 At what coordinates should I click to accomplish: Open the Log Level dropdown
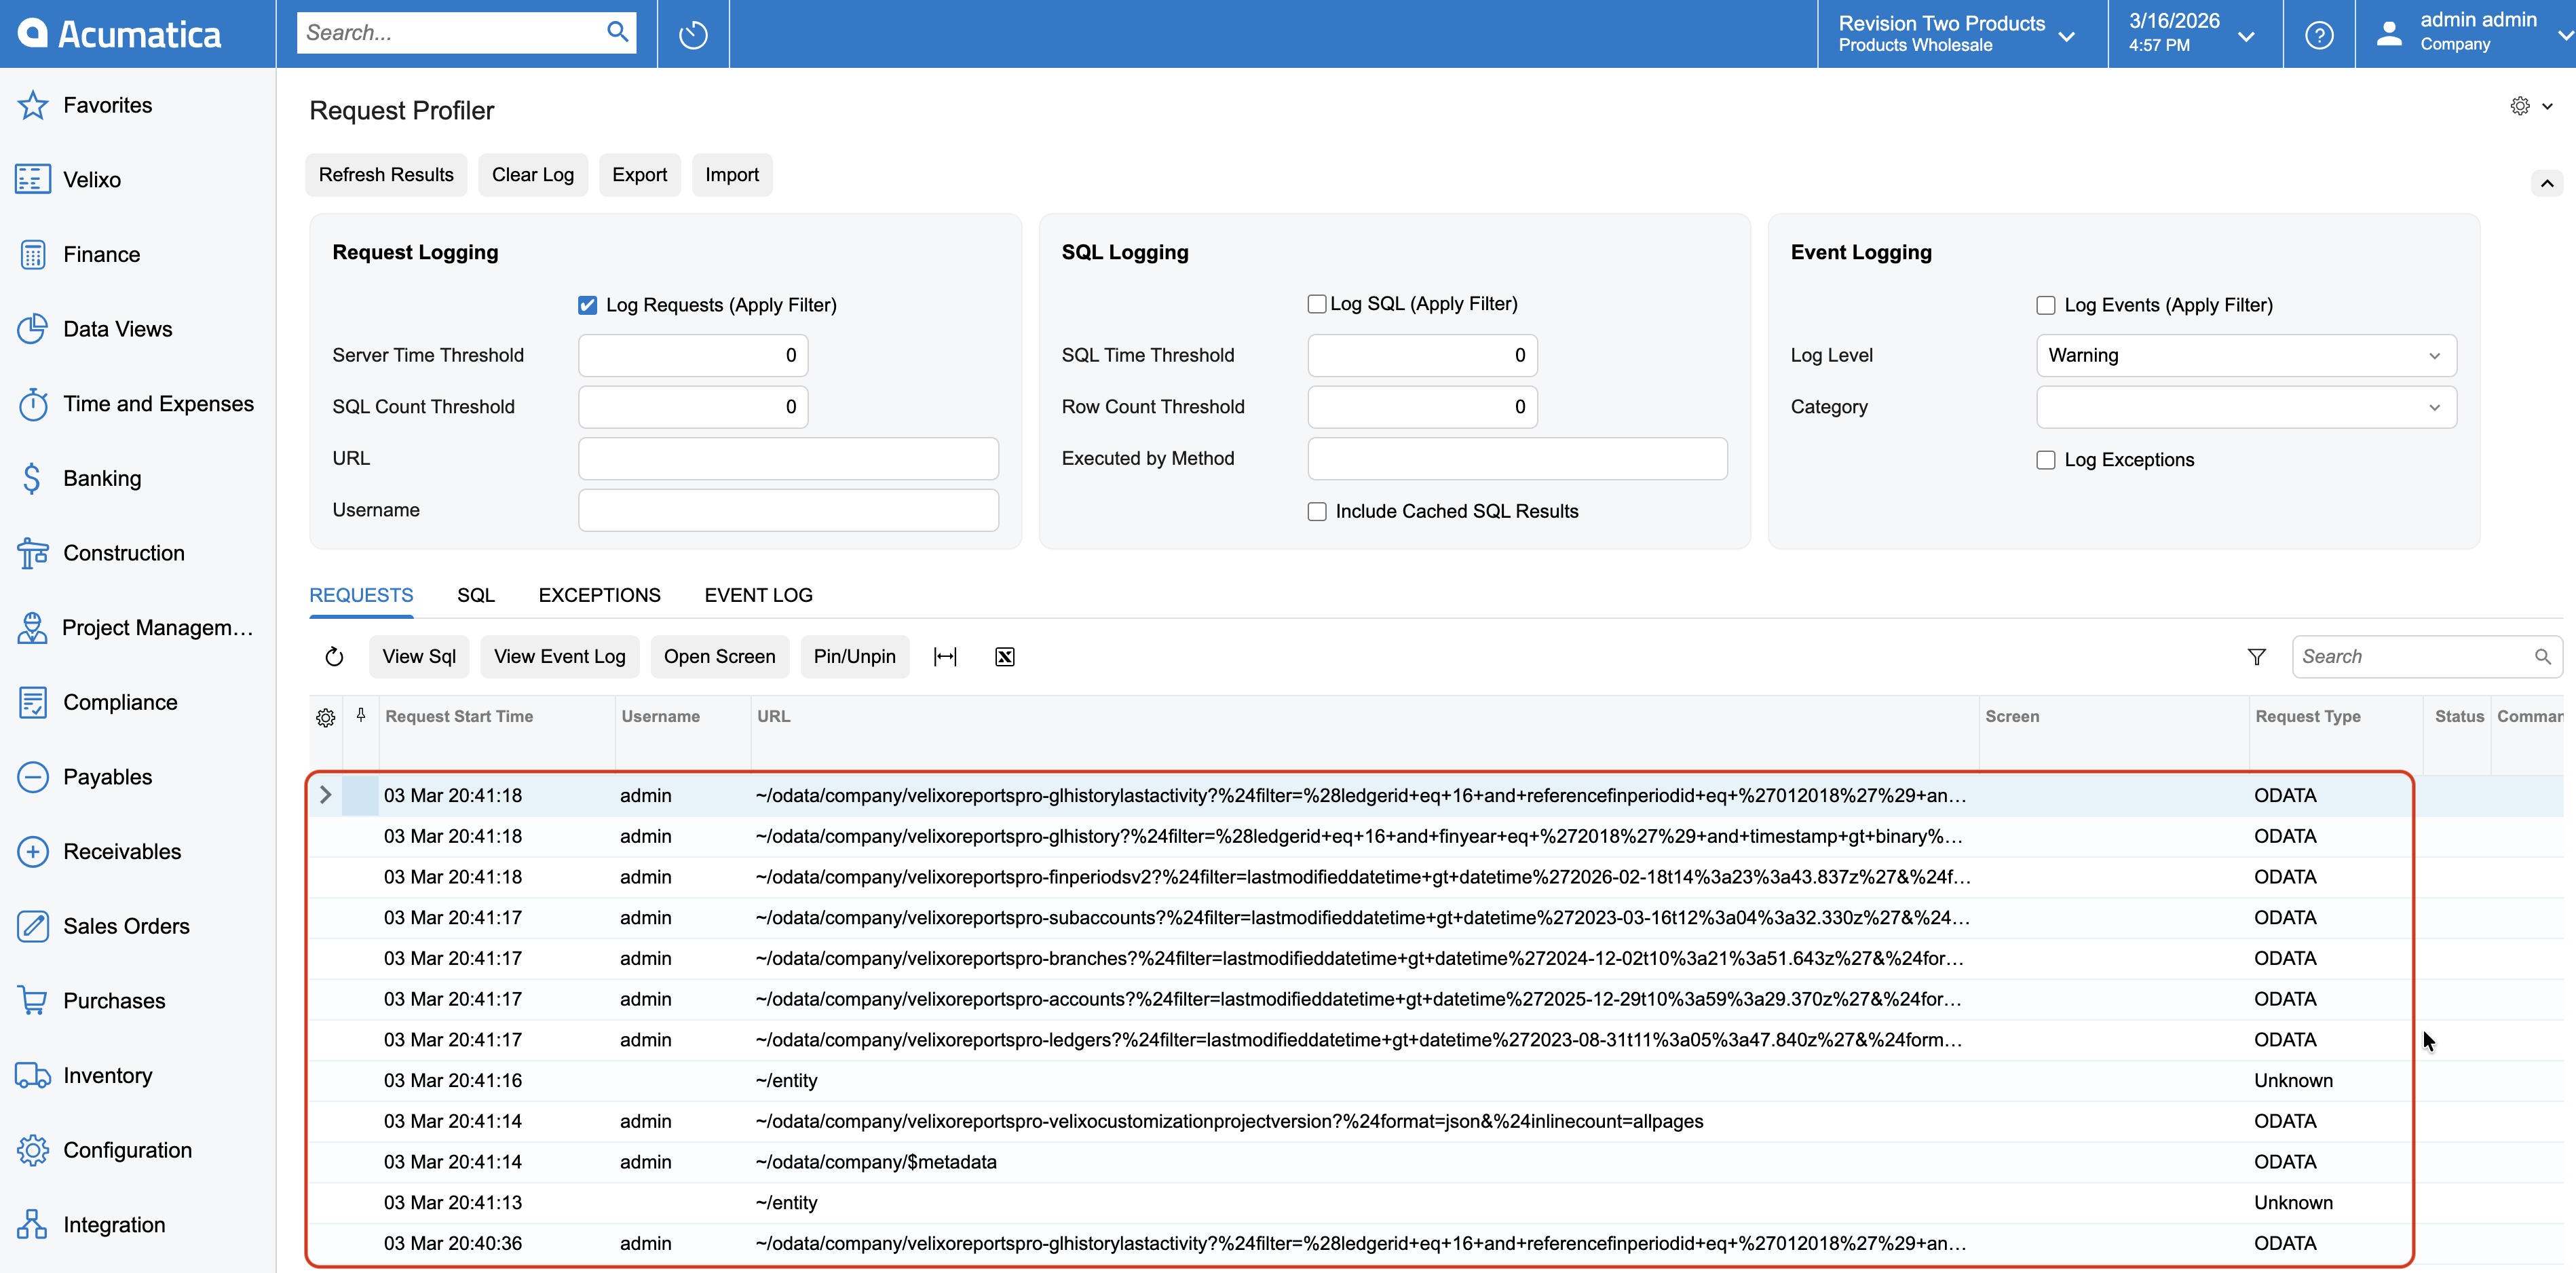click(2245, 356)
